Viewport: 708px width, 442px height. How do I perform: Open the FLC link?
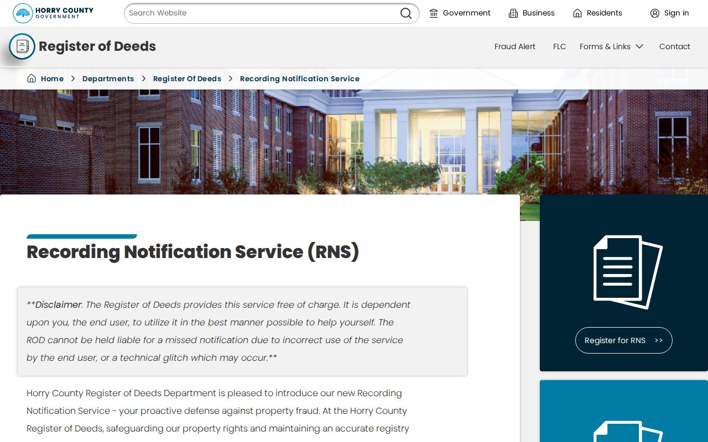[560, 46]
